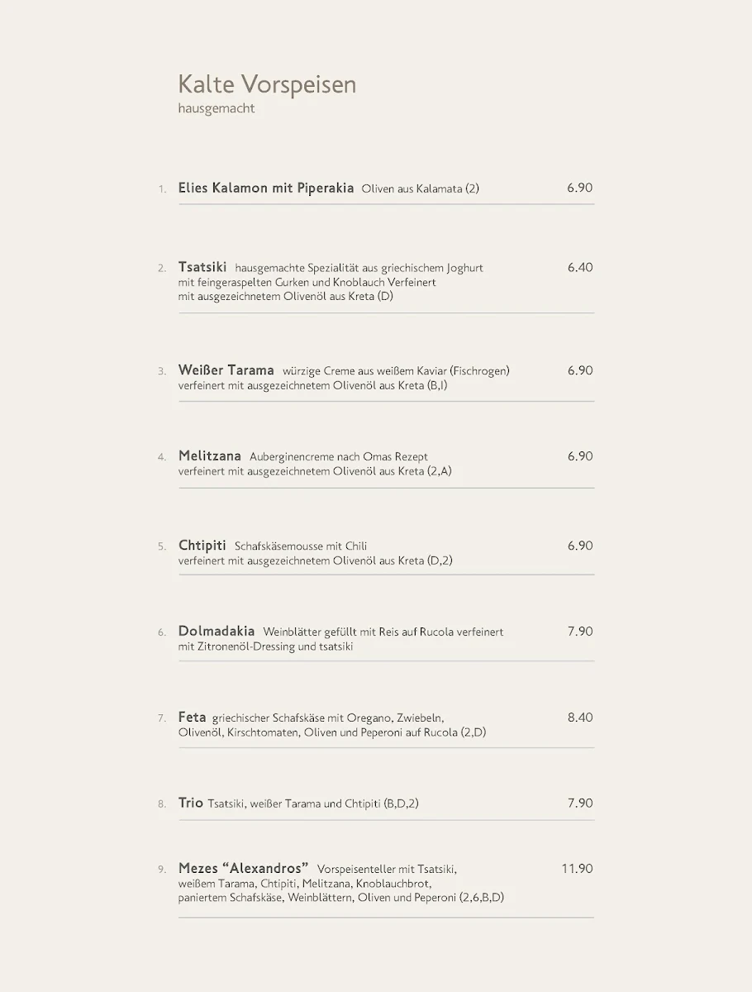Image resolution: width=752 pixels, height=992 pixels.
Task: Click the 8.40 price for Feta
Action: tap(580, 718)
